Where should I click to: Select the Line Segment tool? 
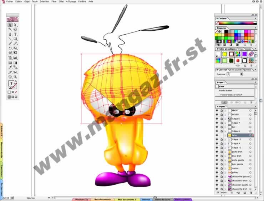pos(10,39)
